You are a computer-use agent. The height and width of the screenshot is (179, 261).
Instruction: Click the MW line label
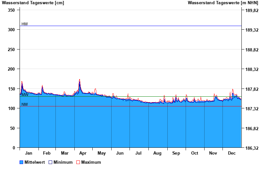(x=25, y=95)
